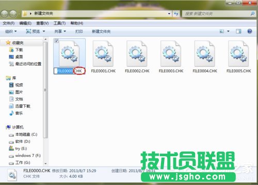Viewport: 258px width, 185px height.
Task: Click 新建文件夹 in the address bar
Action: click(x=43, y=13)
